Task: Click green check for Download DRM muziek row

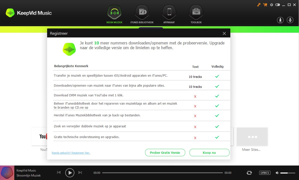Action: point(217,96)
